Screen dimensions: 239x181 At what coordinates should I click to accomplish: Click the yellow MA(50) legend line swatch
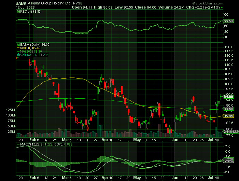[18, 48]
